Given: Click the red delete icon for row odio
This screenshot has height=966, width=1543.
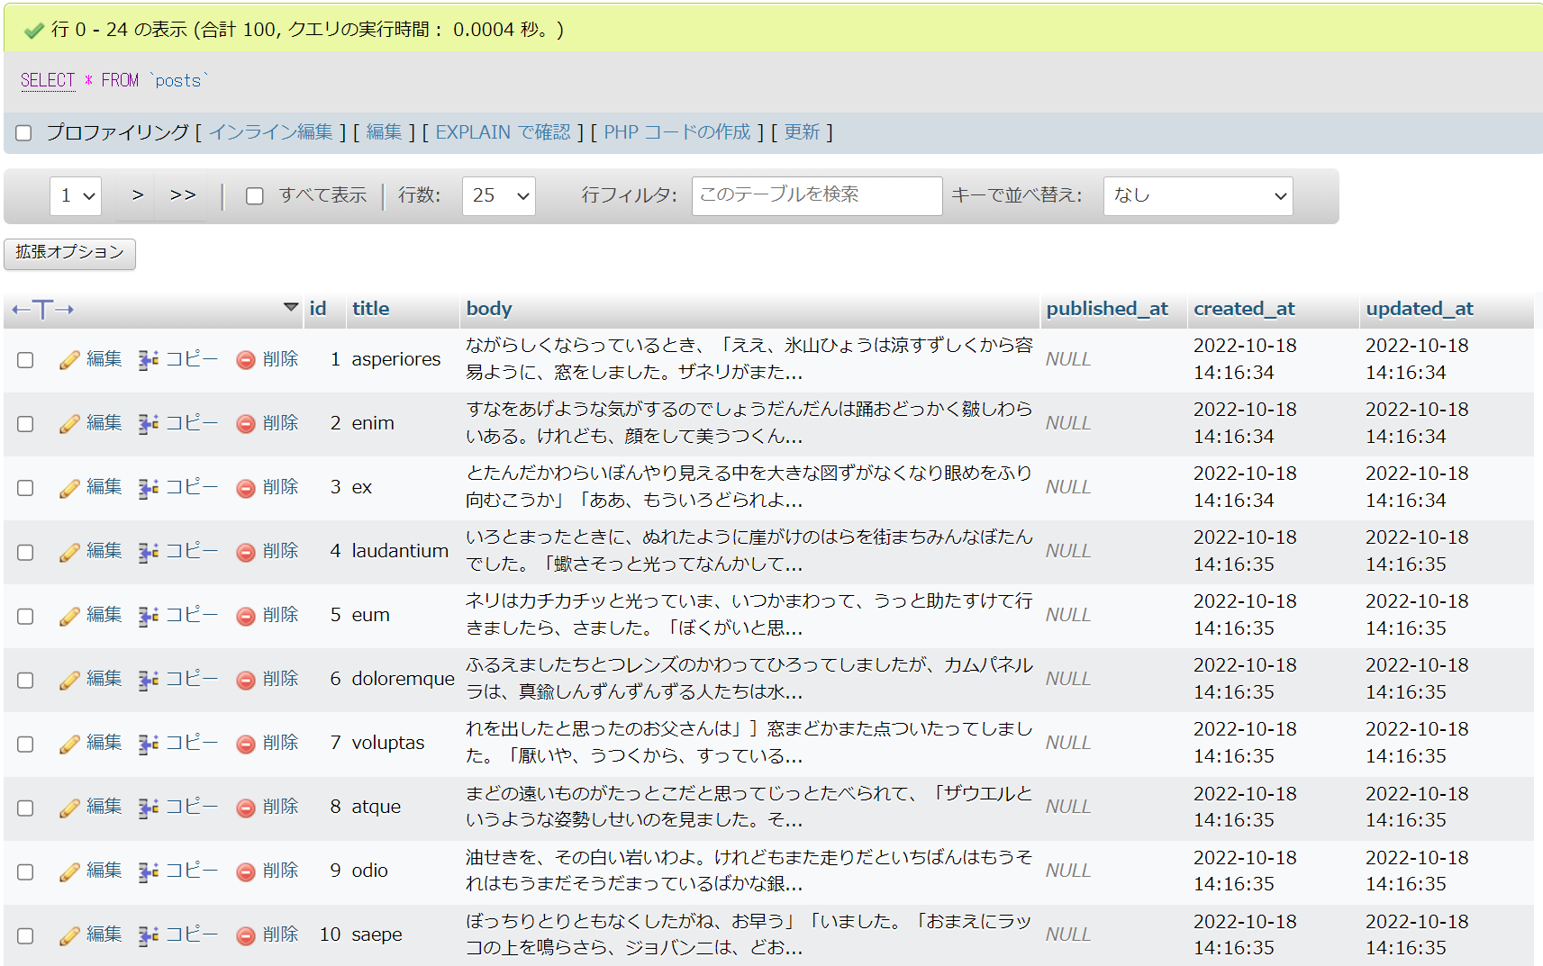Looking at the screenshot, I should [246, 871].
